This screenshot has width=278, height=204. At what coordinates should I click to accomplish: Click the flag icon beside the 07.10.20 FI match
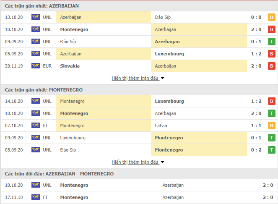tap(36, 126)
